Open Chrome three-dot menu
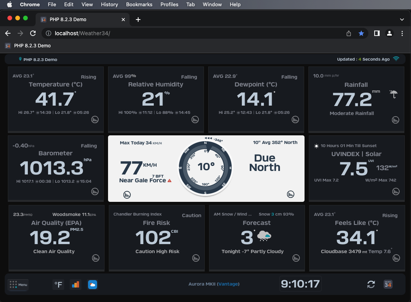This screenshot has height=302, width=411. (402, 33)
